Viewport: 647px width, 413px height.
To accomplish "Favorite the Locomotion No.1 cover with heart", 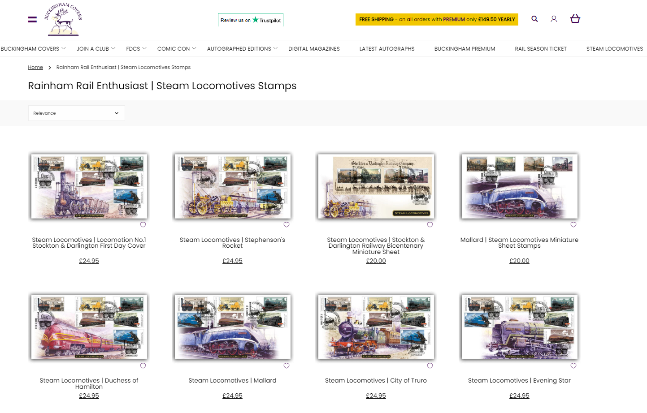I will coord(143,225).
